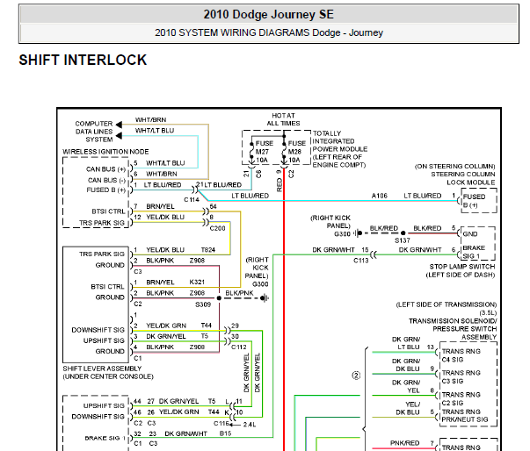Click the vertical 'RED' wire label
Screen dimensions: 530x451
tap(280, 185)
